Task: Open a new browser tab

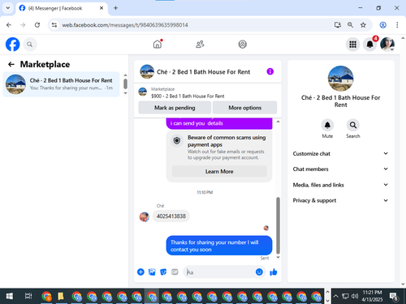Action: tap(115, 8)
